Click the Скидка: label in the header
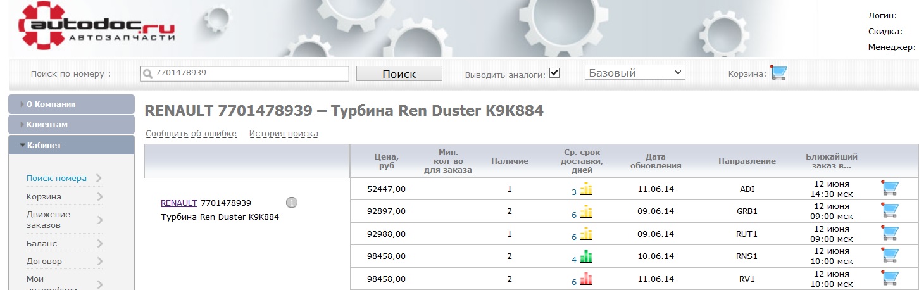This screenshot has height=290, width=919. click(885, 31)
